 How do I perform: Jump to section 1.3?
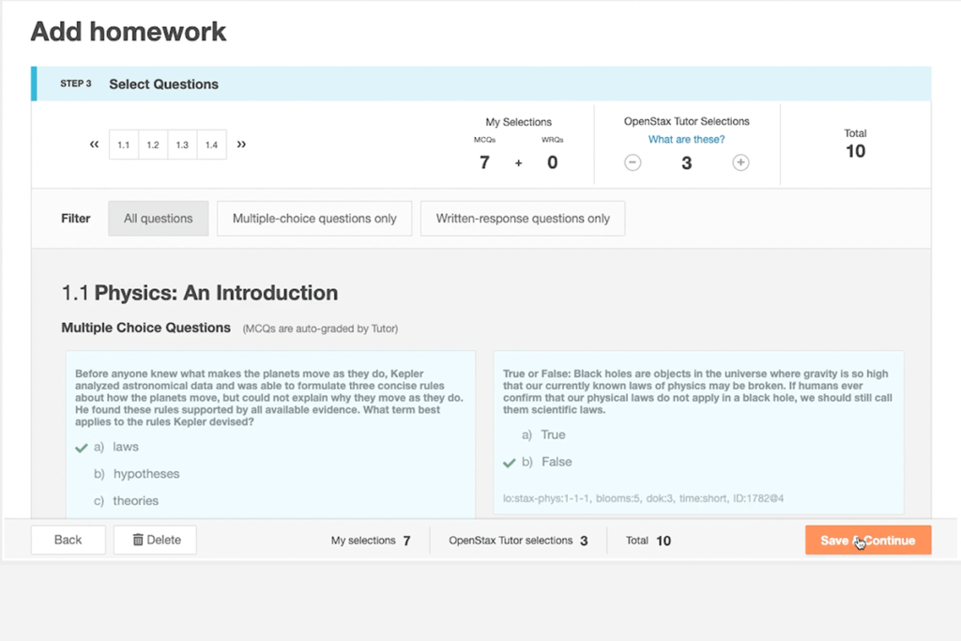coord(182,145)
